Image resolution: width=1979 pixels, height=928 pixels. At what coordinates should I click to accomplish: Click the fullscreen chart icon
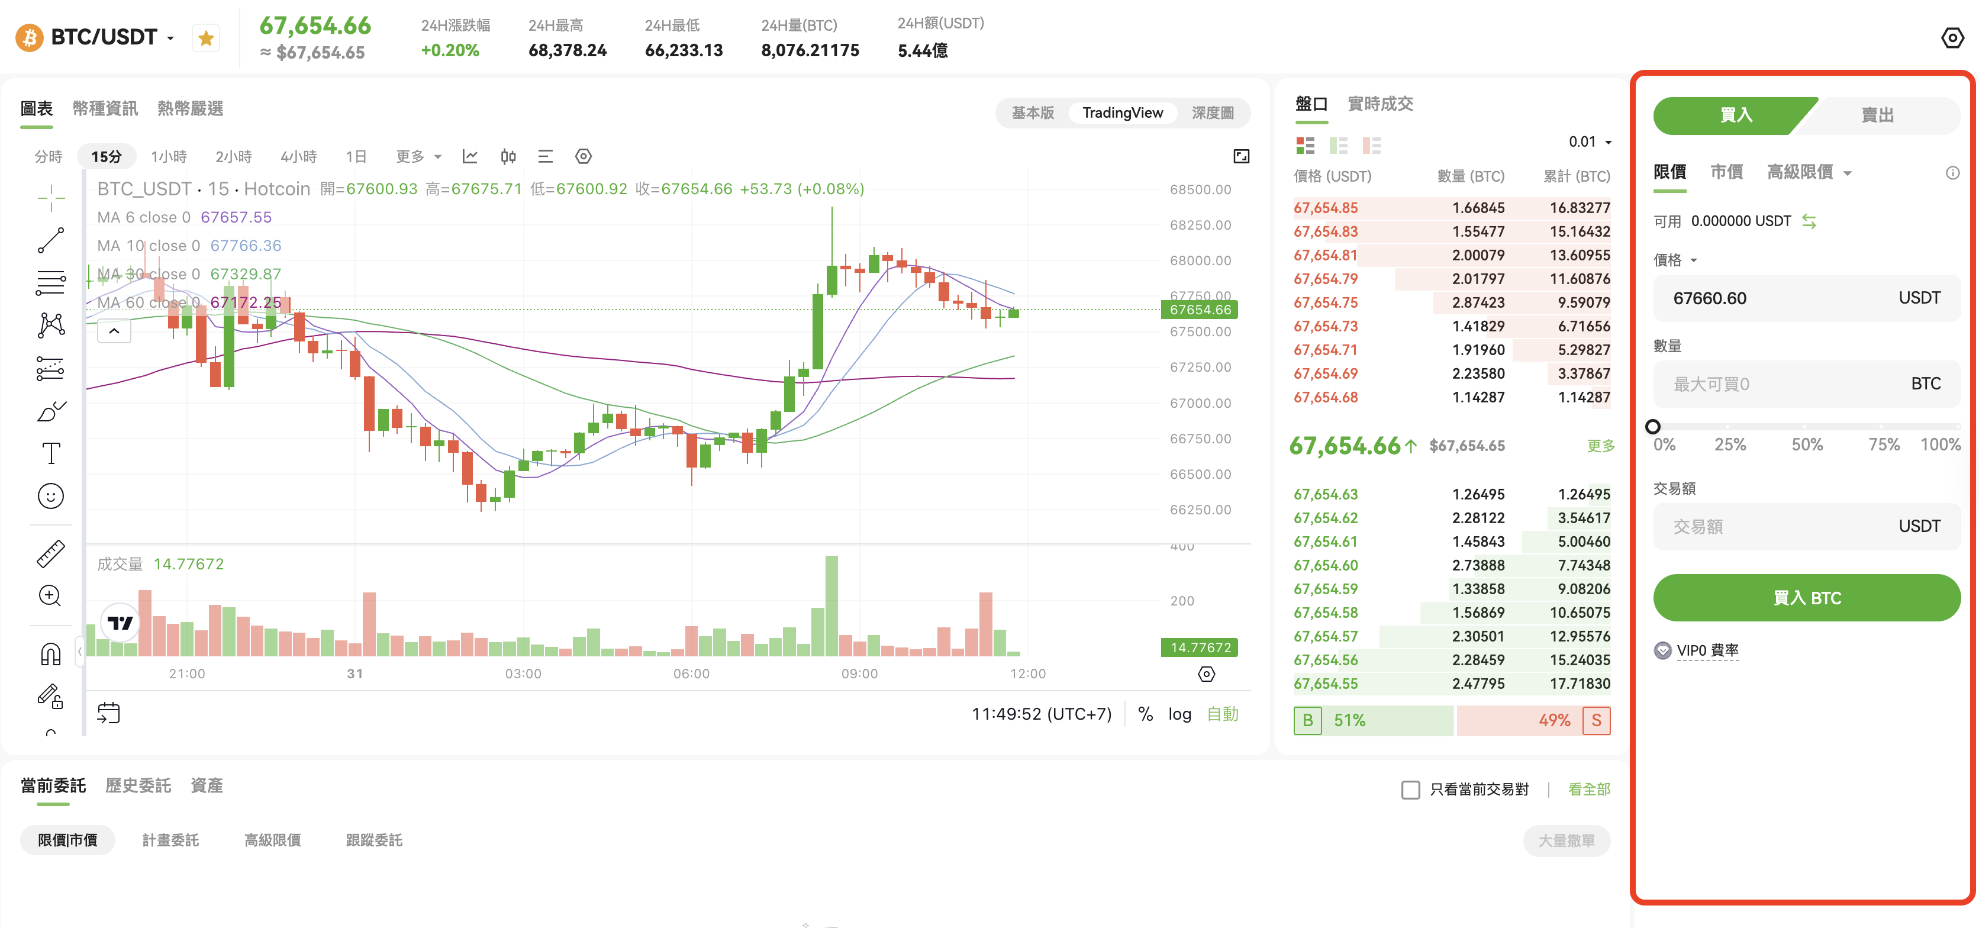click(x=1240, y=157)
